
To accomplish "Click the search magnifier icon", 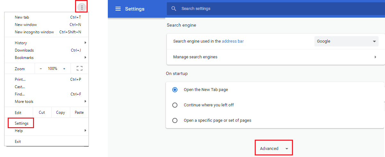I will tap(174, 9).
